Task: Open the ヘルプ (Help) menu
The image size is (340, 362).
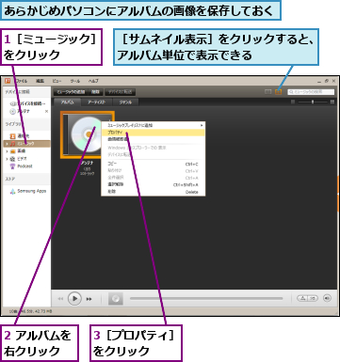Action: (x=93, y=81)
